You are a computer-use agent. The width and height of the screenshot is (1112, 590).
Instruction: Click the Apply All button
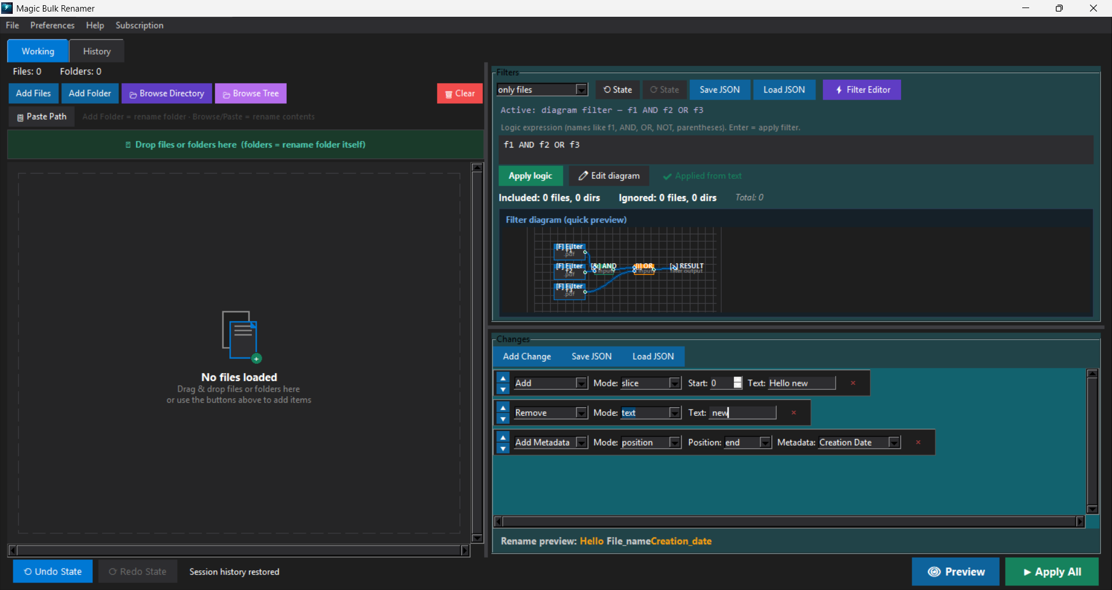pyautogui.click(x=1052, y=571)
